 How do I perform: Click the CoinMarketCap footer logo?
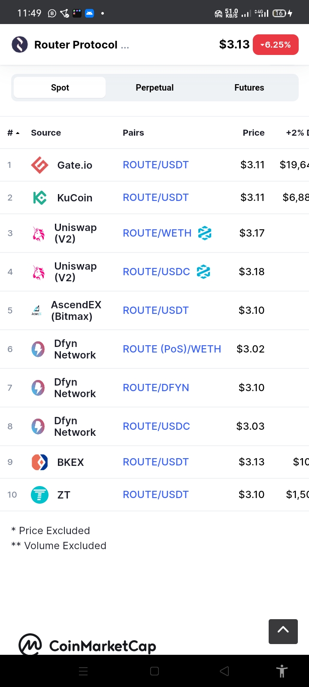click(x=88, y=645)
